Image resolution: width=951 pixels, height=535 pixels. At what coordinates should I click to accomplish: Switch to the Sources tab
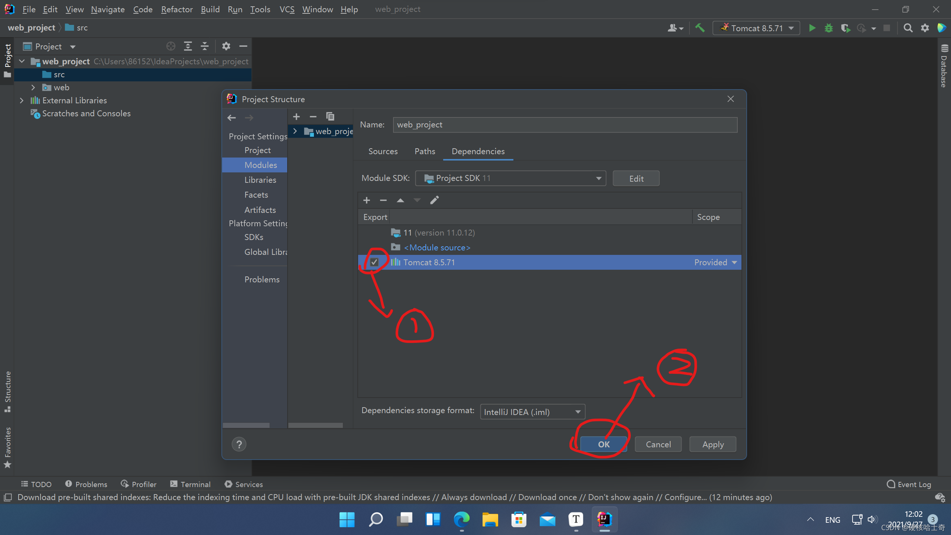[x=383, y=151]
